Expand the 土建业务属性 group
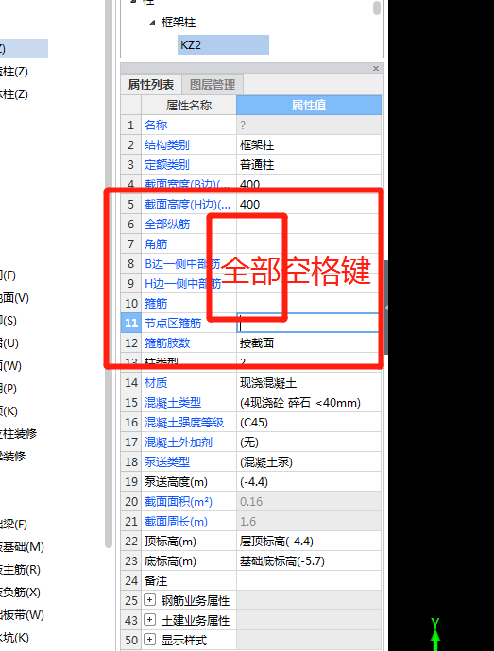The height and width of the screenshot is (651, 494). coord(149,620)
